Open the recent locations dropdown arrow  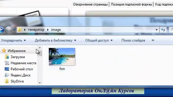pyautogui.click(x=14, y=30)
